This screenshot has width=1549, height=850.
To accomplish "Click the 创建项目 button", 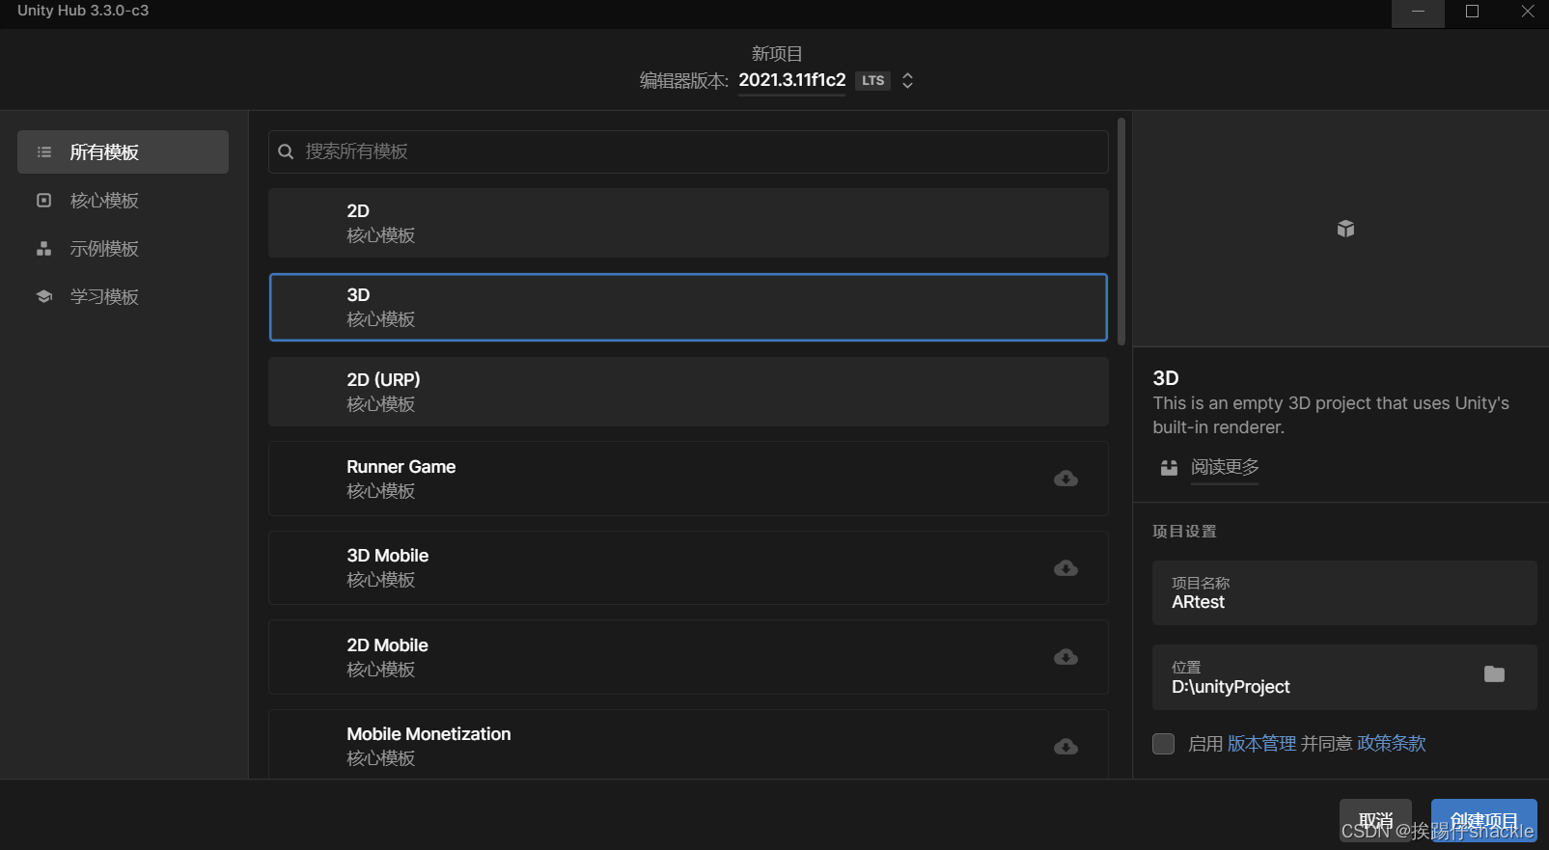I will [1483, 820].
